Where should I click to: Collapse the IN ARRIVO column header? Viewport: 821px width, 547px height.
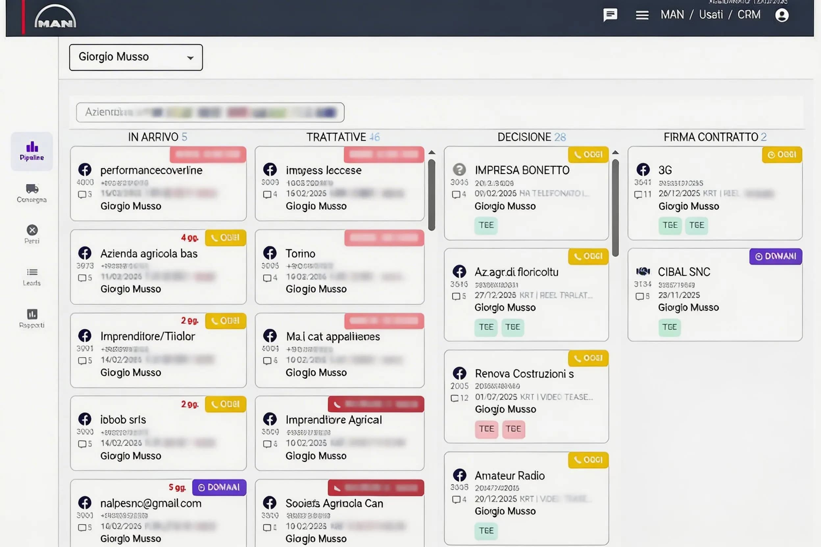pos(157,137)
